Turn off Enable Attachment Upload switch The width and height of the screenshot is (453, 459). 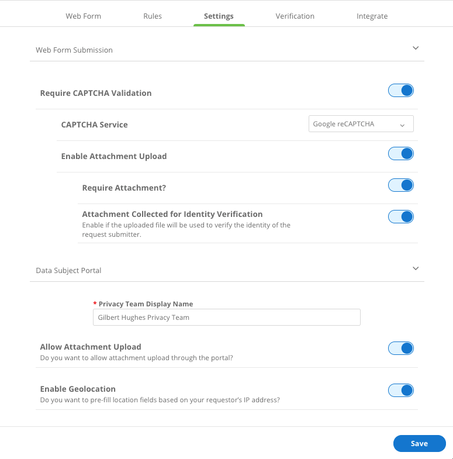401,154
